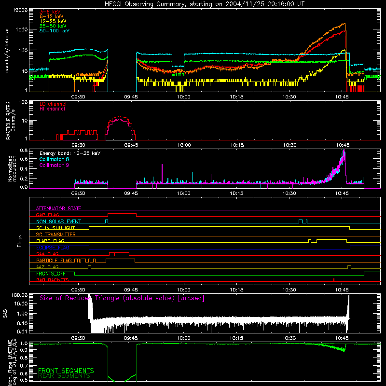Select the 3-6 keV legend label
Screen dimensions: 386x386
pos(50,12)
